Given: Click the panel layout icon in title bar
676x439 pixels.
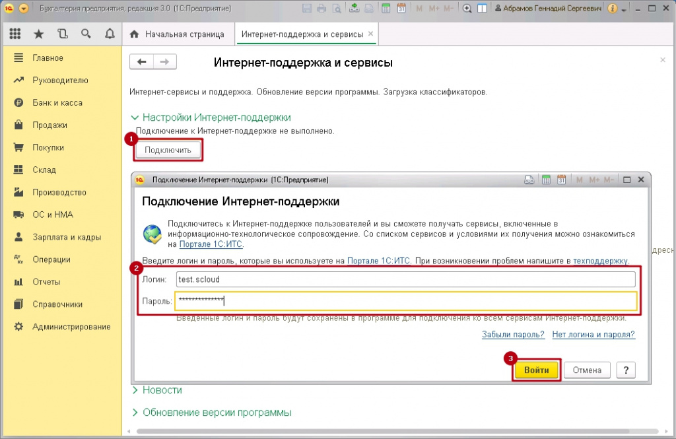Looking at the screenshot, I should (x=482, y=8).
